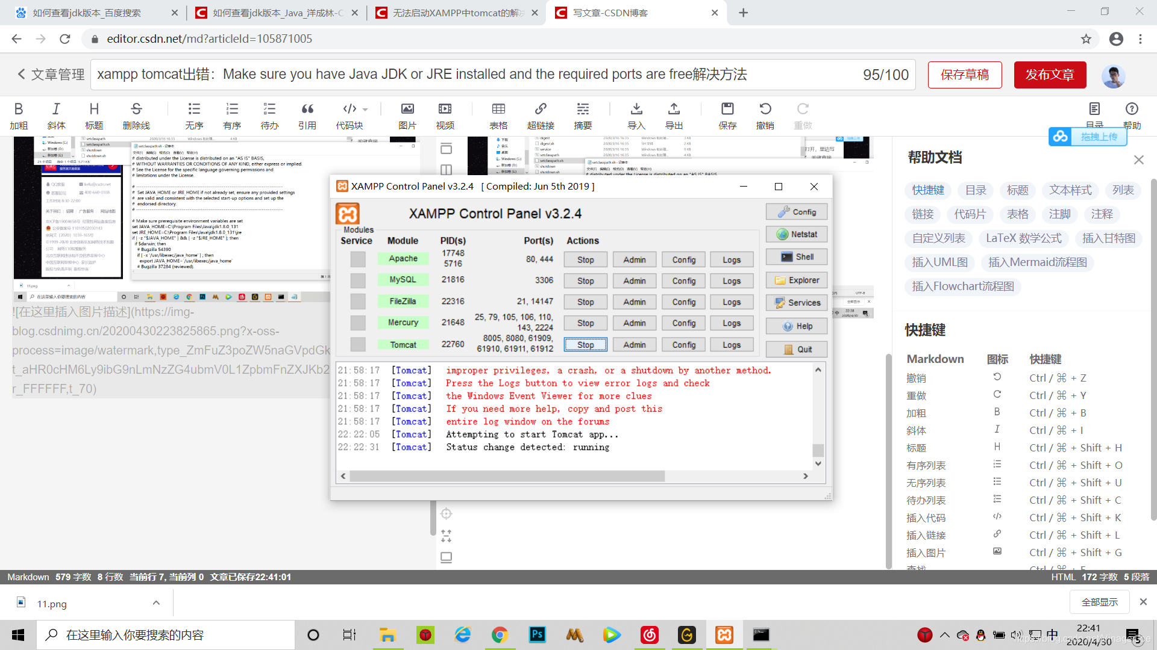Apply italic formatting (斜体) in editor toolbar

56,116
